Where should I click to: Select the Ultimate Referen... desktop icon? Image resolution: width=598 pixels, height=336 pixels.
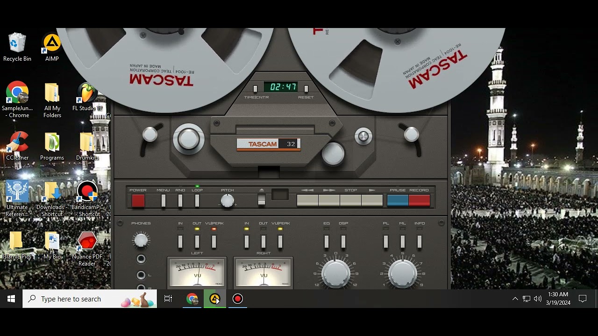click(17, 199)
